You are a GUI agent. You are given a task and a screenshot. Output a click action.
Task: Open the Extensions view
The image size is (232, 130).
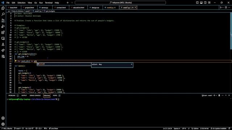click(x=3, y=32)
